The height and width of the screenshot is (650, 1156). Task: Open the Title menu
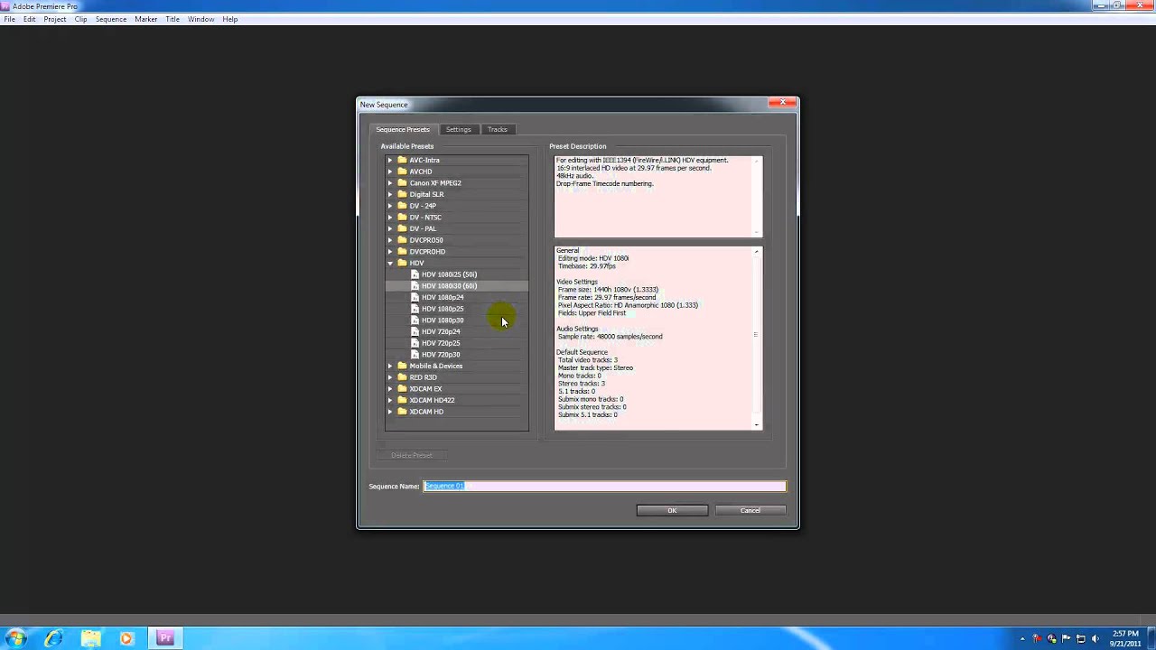click(x=172, y=19)
